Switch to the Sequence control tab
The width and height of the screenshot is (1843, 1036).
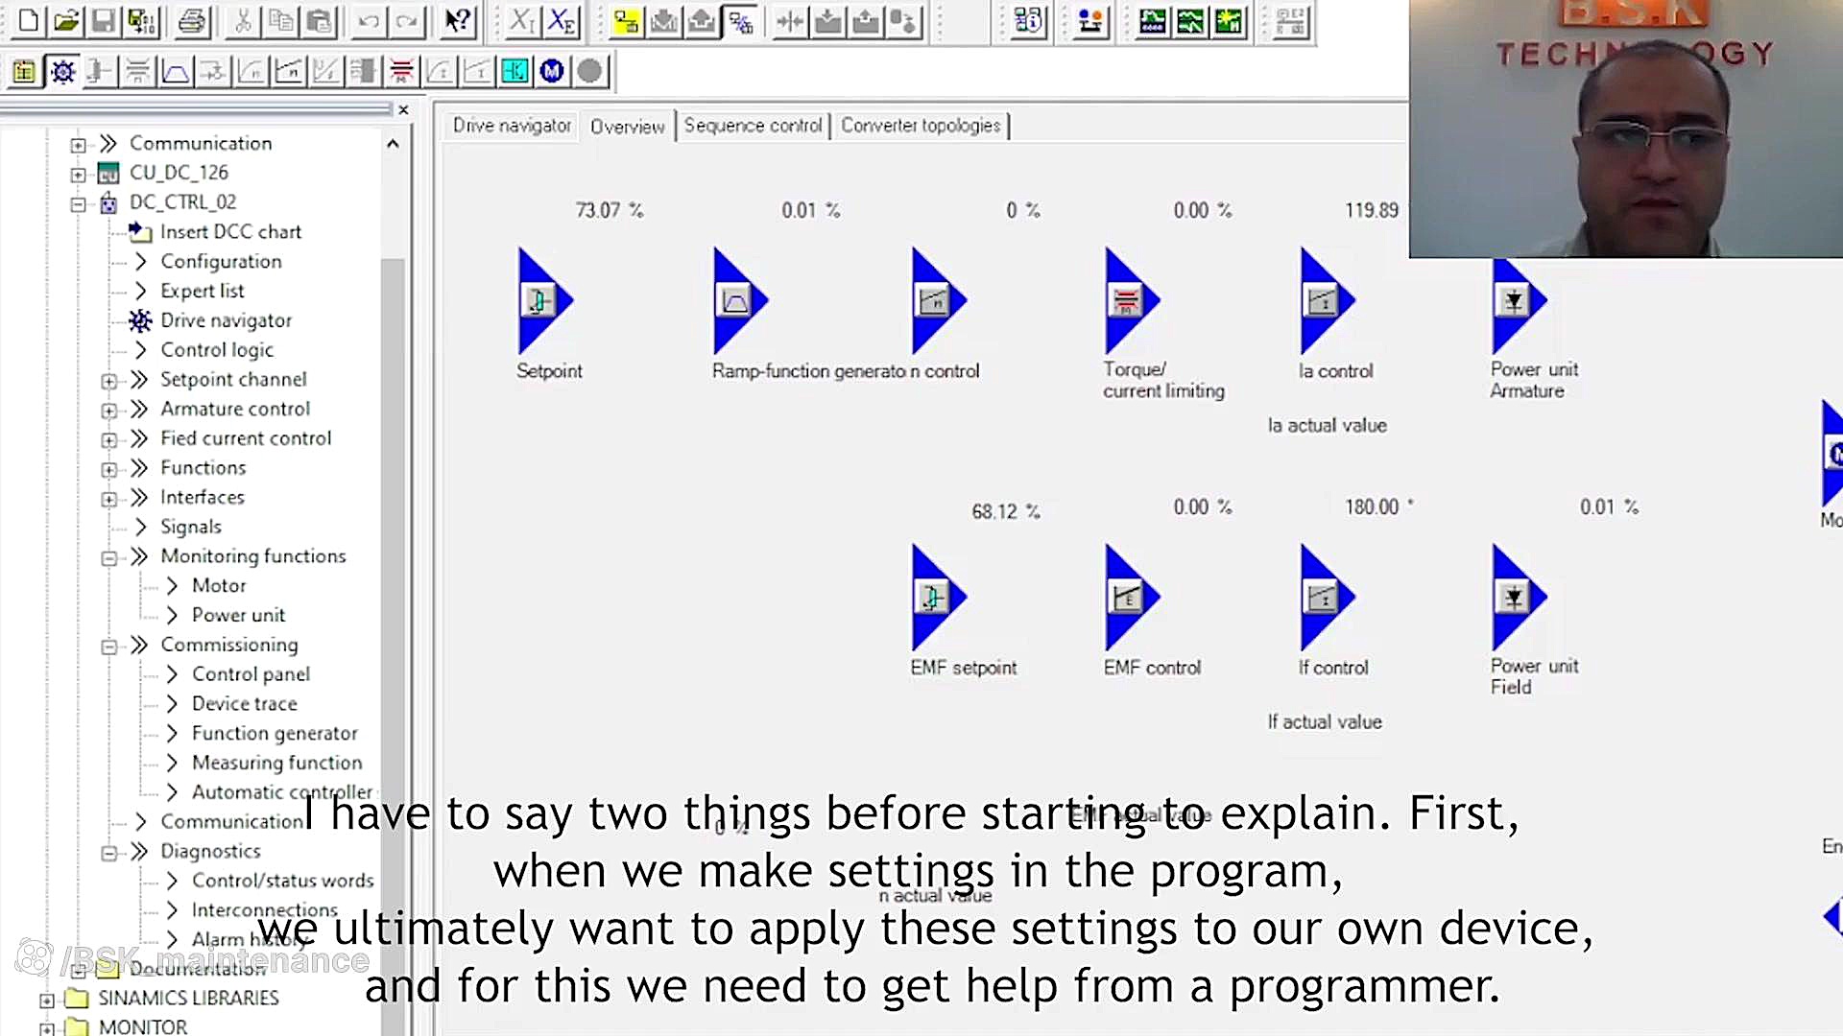click(x=754, y=126)
